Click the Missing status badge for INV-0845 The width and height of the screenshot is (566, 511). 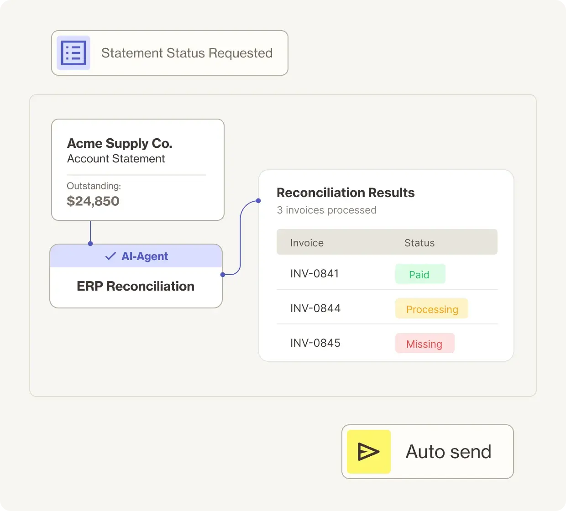coord(424,343)
